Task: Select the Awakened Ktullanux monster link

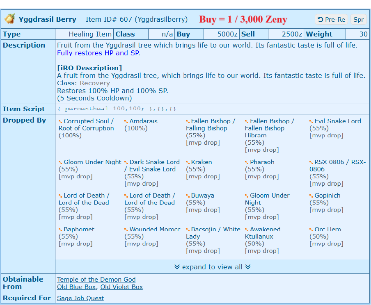Action: [x=265, y=230]
